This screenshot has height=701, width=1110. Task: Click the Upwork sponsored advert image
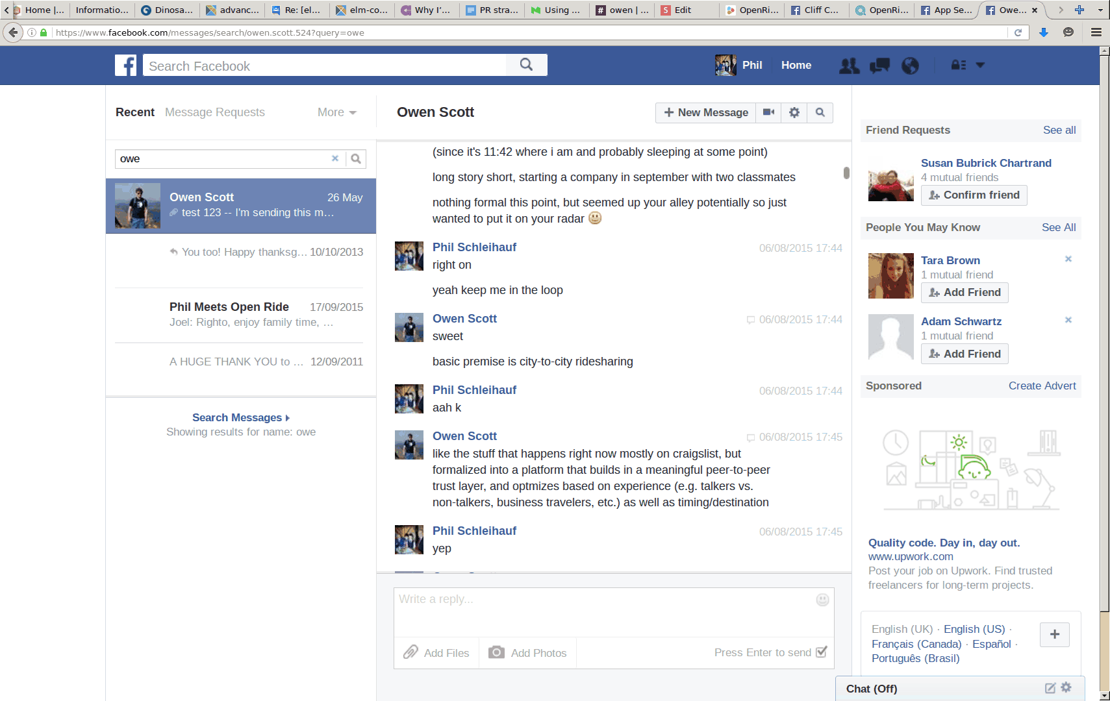pyautogui.click(x=971, y=469)
